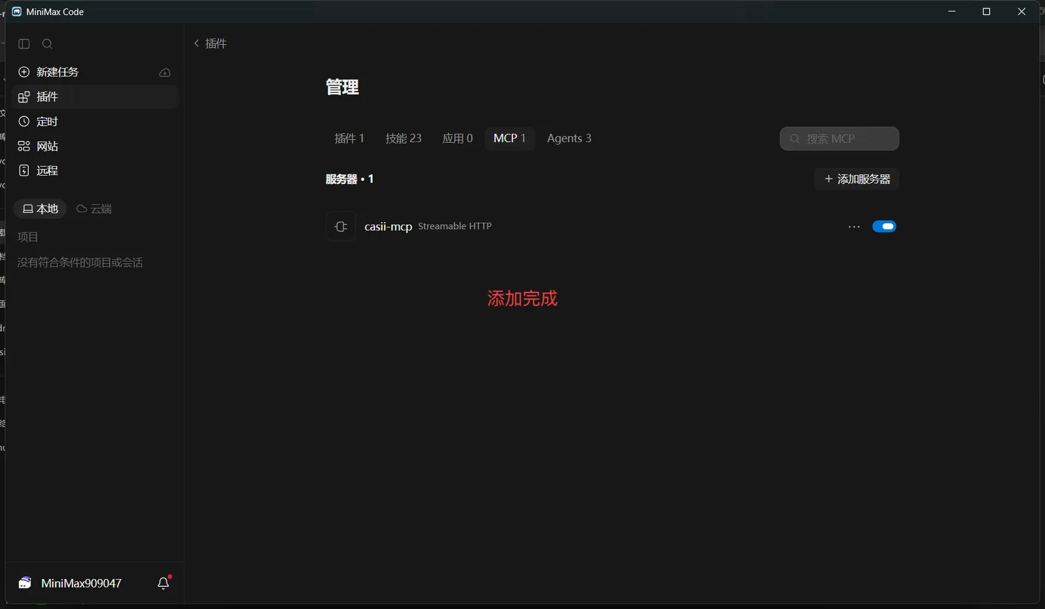Focus the 搜索 MCP search field

pyautogui.click(x=839, y=138)
